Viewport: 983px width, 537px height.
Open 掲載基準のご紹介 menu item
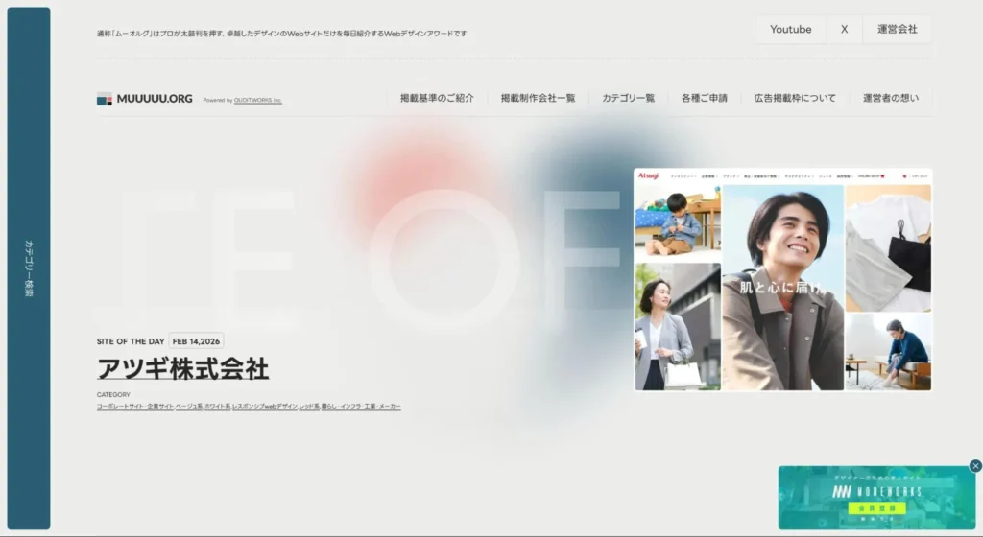[437, 98]
